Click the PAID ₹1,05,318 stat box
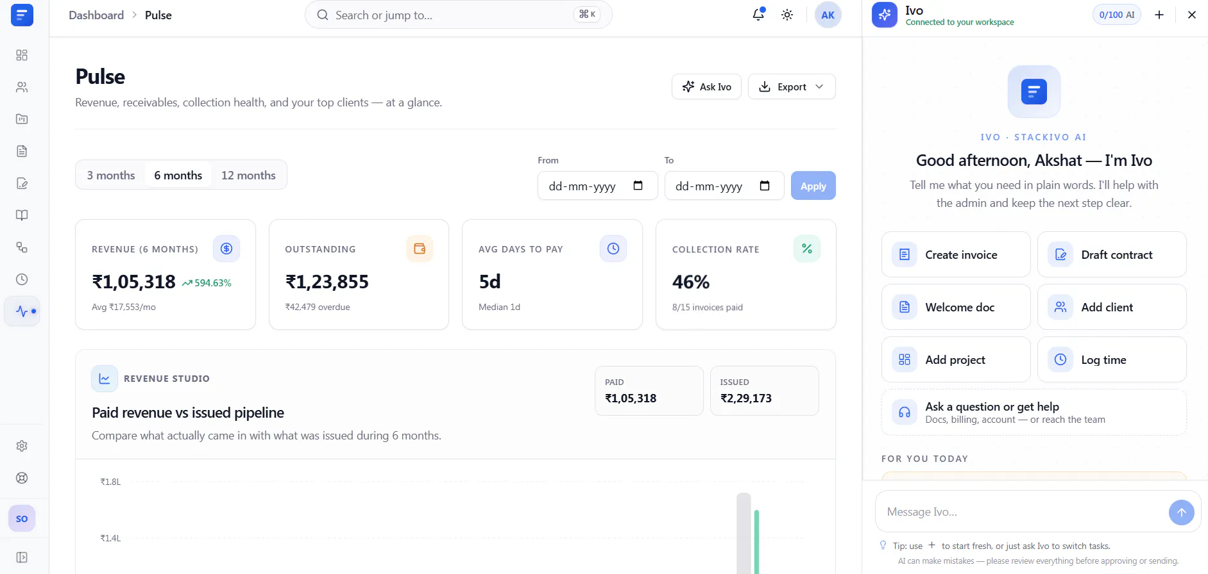Viewport: 1208px width, 574px height. click(x=649, y=391)
